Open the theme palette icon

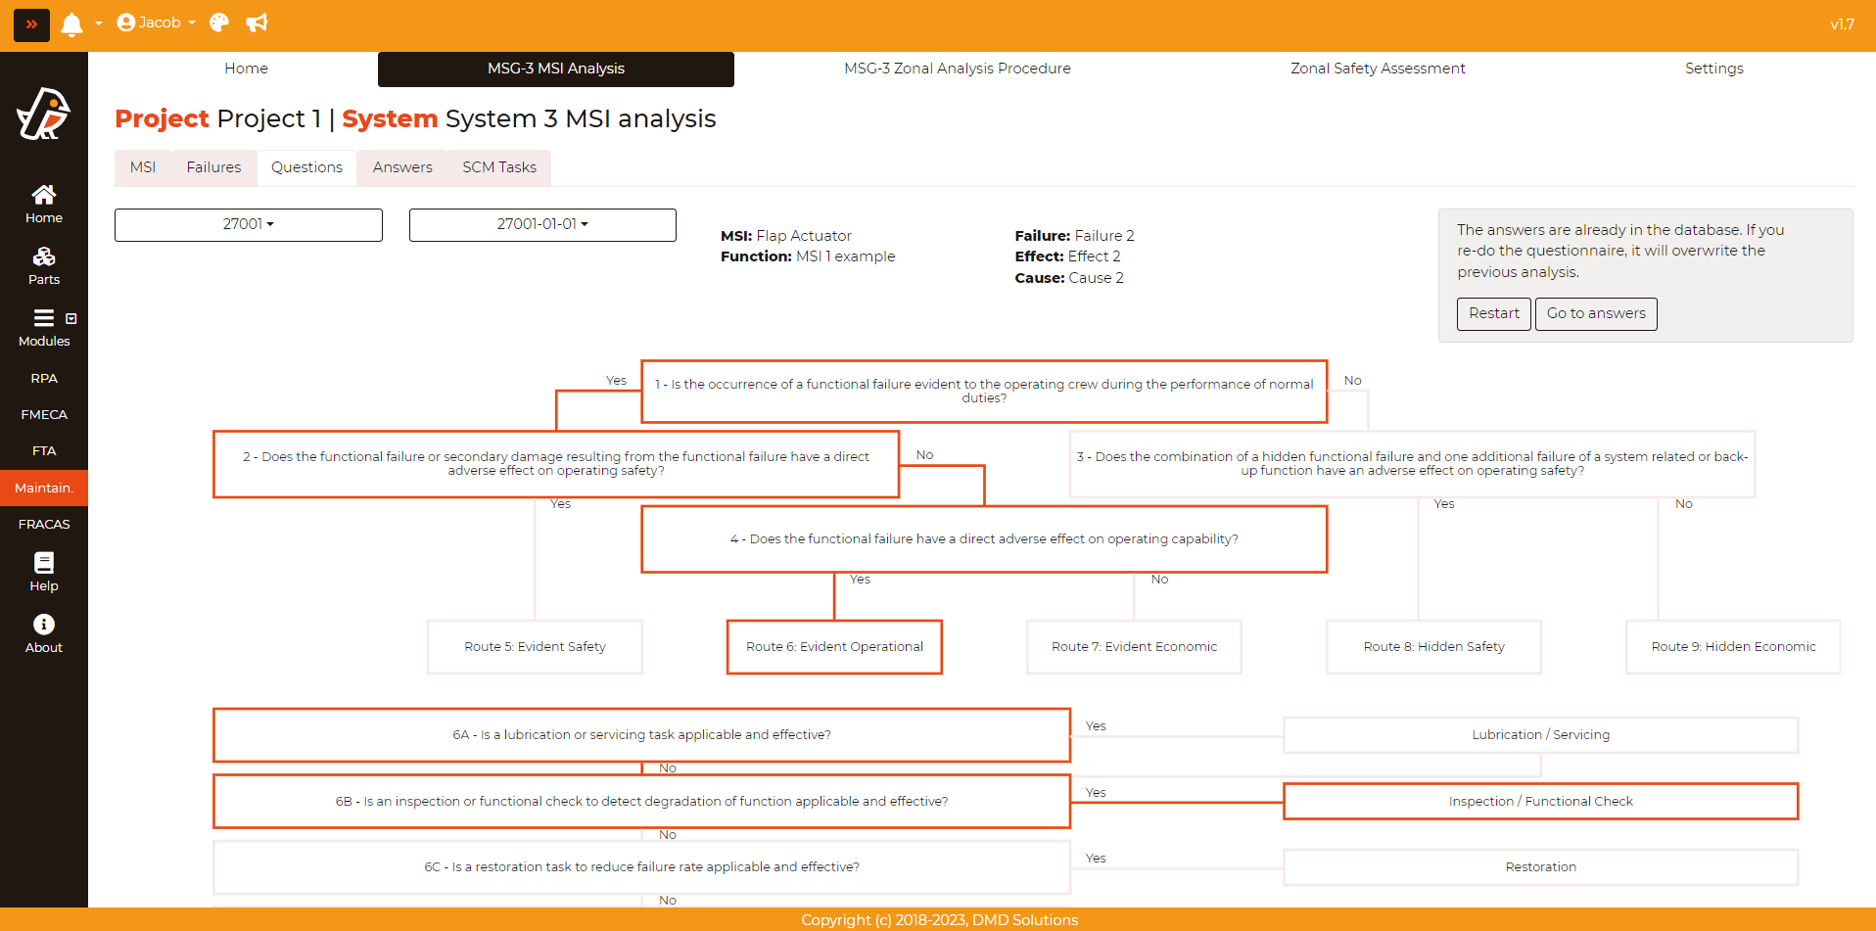(x=219, y=23)
